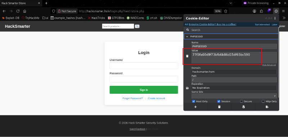The width and height of the screenshot is (288, 137).
Task: Click the Dev Portal footer link
Action: [153, 129]
